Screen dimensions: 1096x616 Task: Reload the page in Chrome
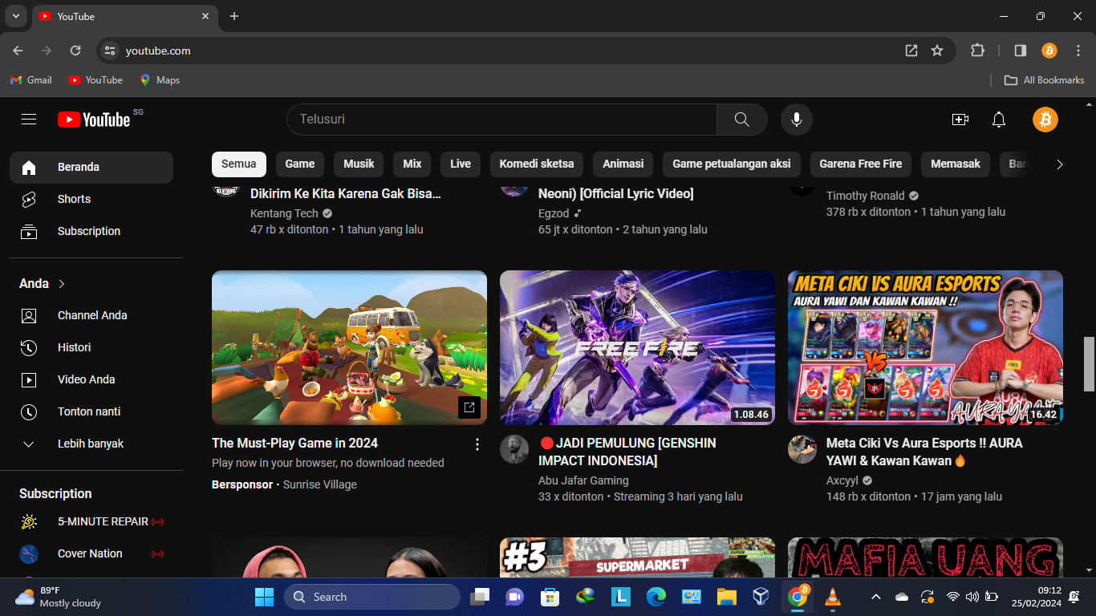(x=75, y=51)
